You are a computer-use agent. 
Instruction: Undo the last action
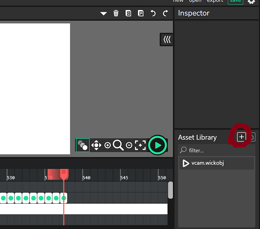[153, 13]
